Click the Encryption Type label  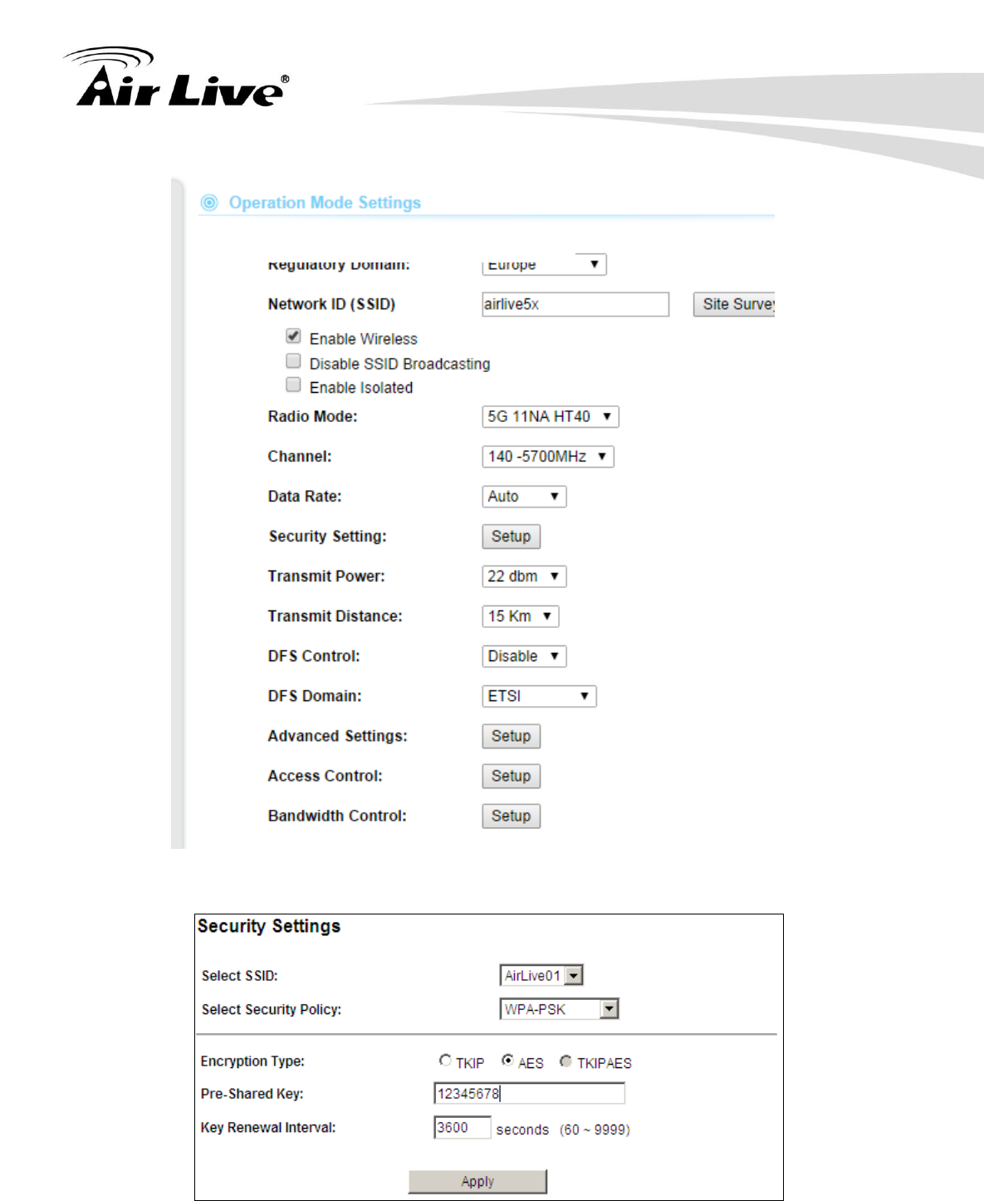[x=252, y=1061]
